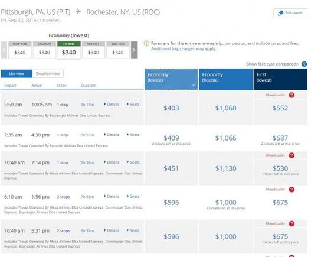Image resolution: width=311 pixels, height=257 pixels.
Task: Click Mixed cabin help icon for first $675 fare
Action: click(x=292, y=190)
